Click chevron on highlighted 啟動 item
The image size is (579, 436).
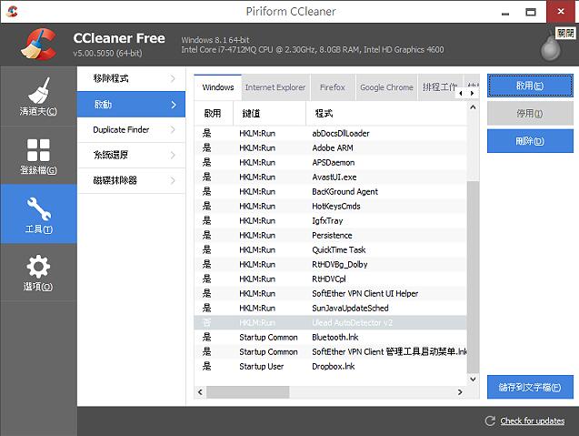point(174,105)
